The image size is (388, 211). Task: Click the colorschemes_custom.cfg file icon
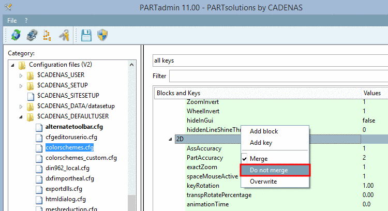[39, 159]
